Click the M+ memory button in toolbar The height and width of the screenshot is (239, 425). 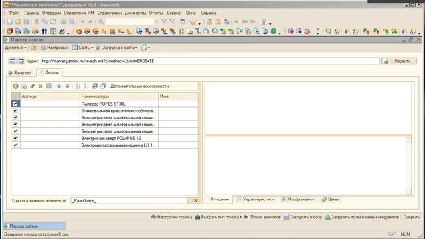pos(245,22)
